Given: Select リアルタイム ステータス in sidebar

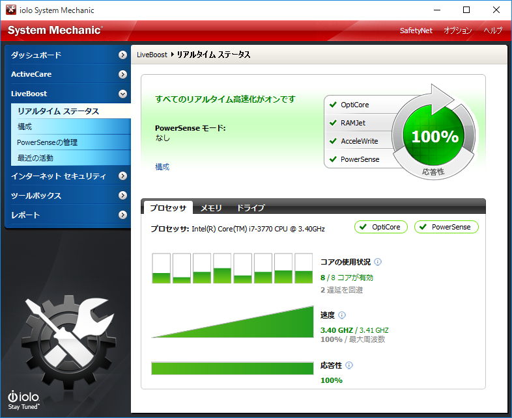Looking at the screenshot, I should 71,111.
